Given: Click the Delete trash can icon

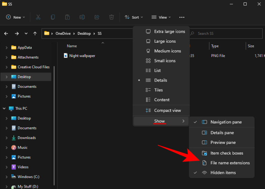Looking at the screenshot, I should pyautogui.click(x=111, y=17).
